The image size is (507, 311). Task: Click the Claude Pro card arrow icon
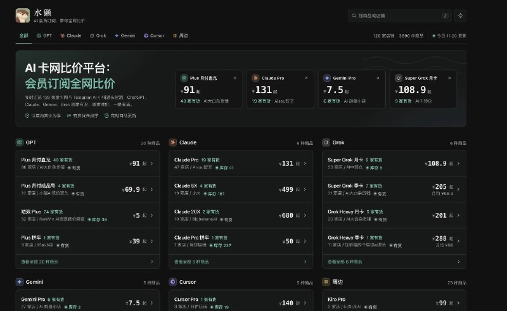coord(306,78)
